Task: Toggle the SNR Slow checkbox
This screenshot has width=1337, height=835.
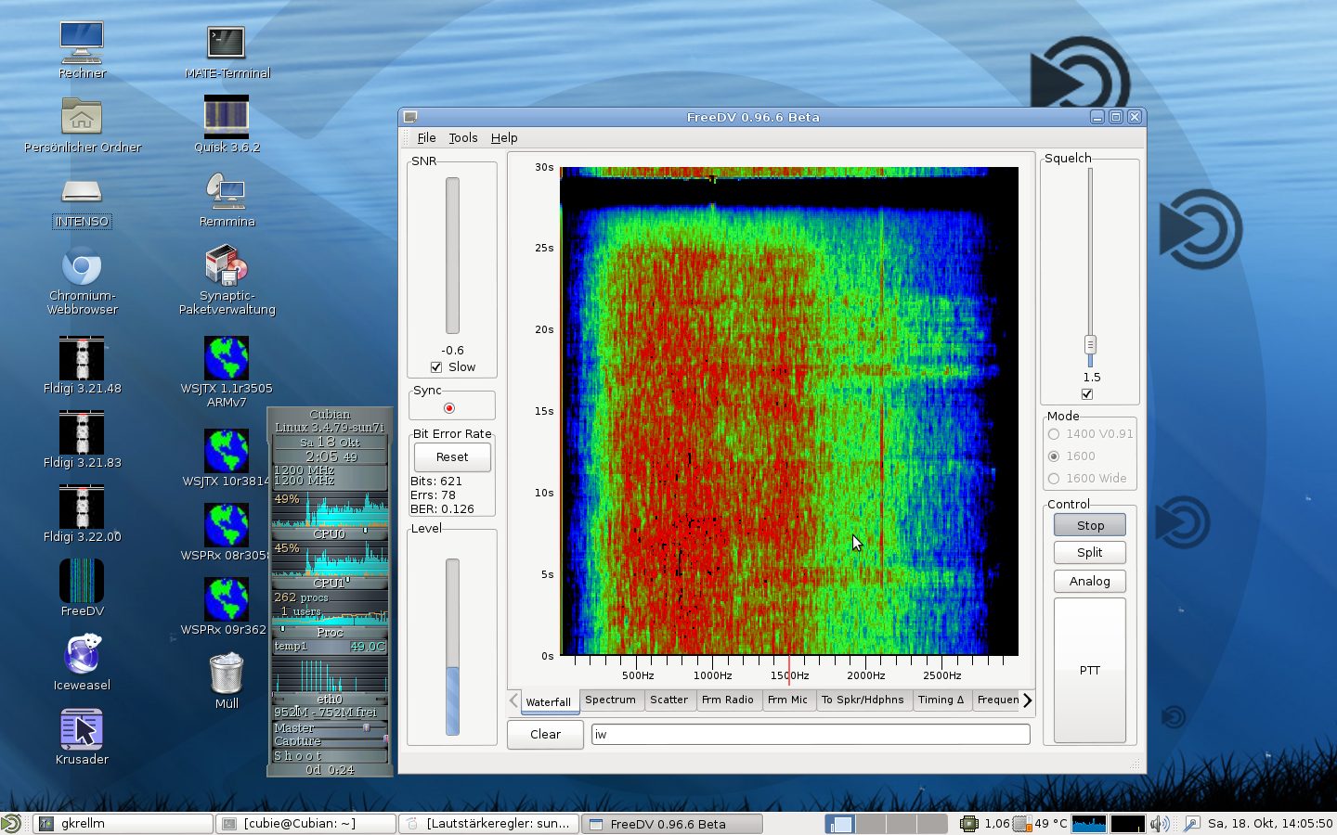Action: click(x=436, y=367)
